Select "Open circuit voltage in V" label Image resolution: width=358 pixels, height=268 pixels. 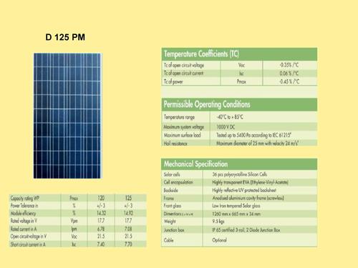[x=29, y=237]
